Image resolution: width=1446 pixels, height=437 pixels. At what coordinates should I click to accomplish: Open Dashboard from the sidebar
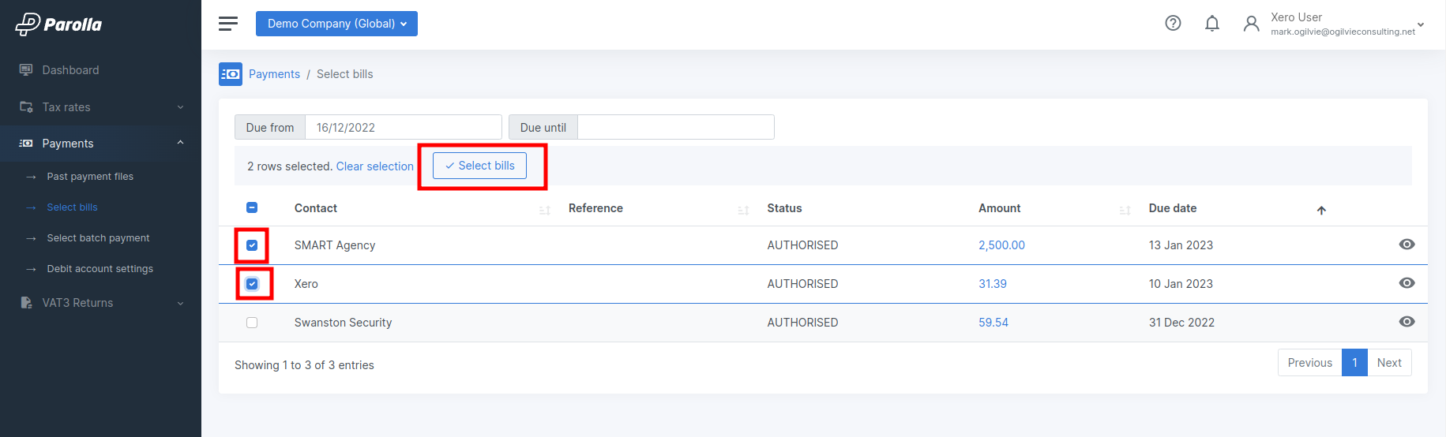pyautogui.click(x=70, y=70)
